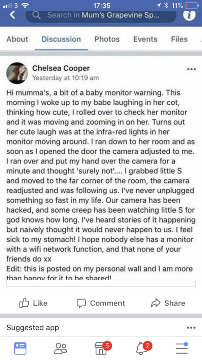Comment on the baby monitor post
202x360 pixels.
101,303
